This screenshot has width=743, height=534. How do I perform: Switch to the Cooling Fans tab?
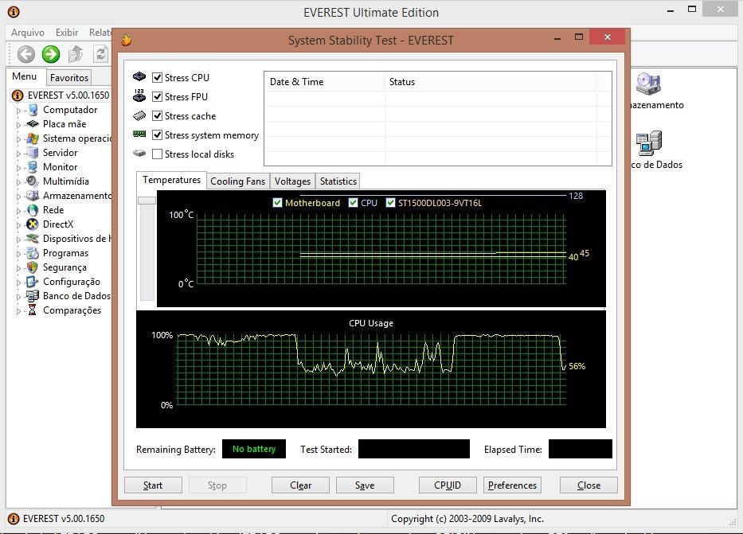click(238, 181)
